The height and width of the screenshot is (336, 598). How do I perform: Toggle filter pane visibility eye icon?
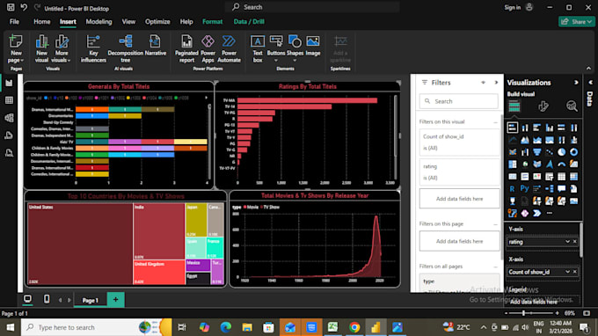pos(483,83)
